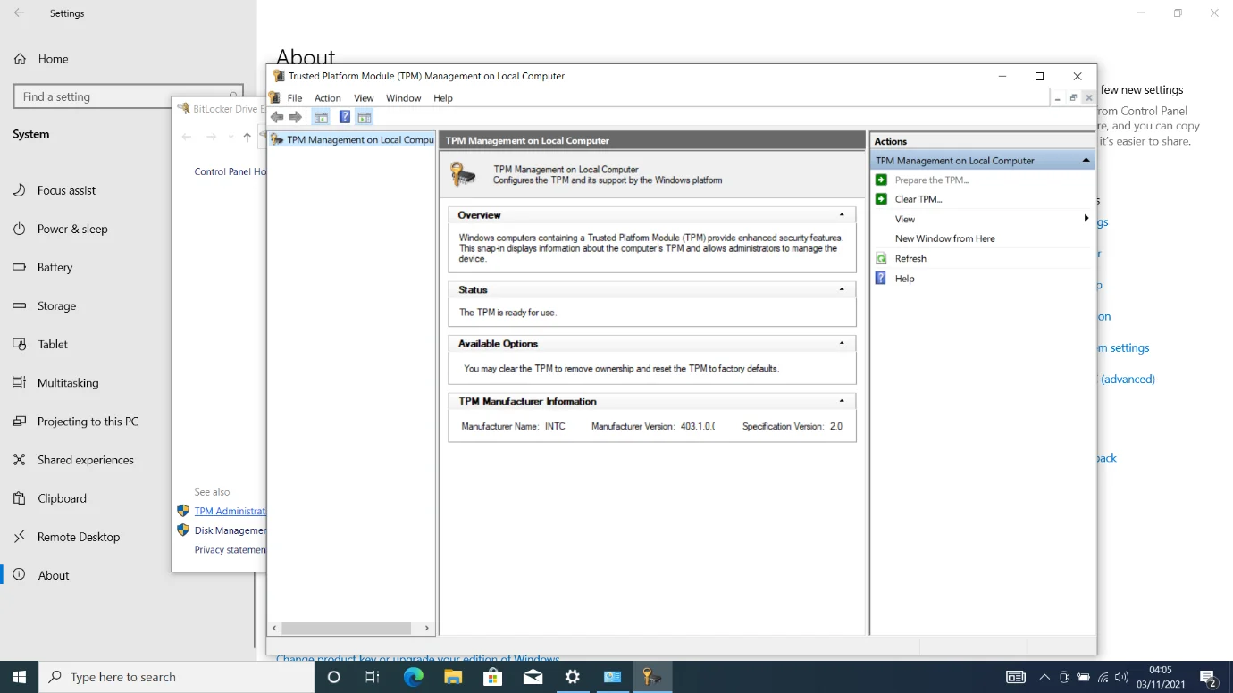The image size is (1233, 693).
Task: Click the Find a setting search box in Settings
Action: coord(129,96)
